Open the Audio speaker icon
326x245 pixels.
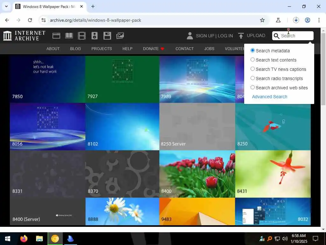[94, 36]
